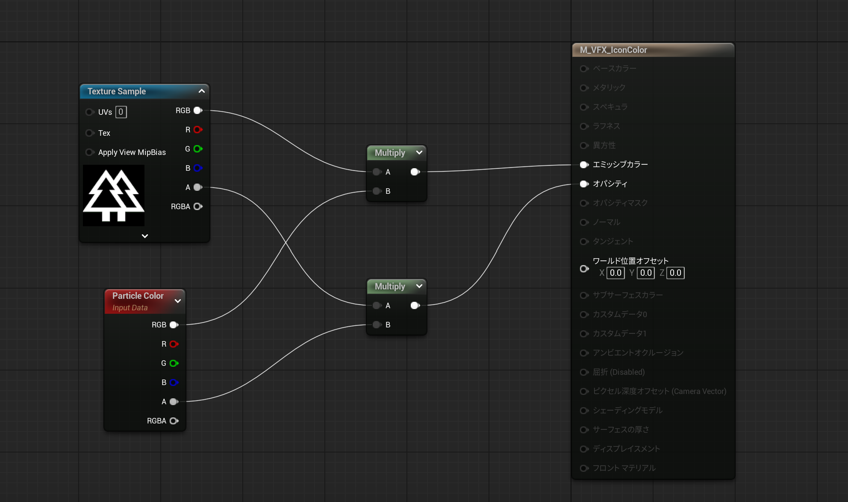Click the tree icon texture preview thumbnail

[114, 196]
